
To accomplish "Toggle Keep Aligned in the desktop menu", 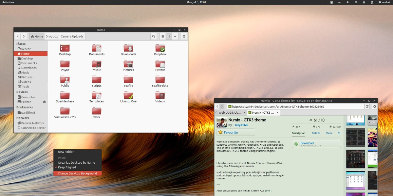I will click(x=78, y=167).
